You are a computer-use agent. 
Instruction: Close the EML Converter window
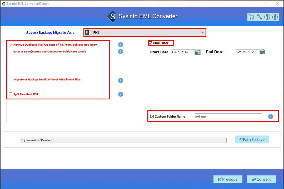coord(277,4)
